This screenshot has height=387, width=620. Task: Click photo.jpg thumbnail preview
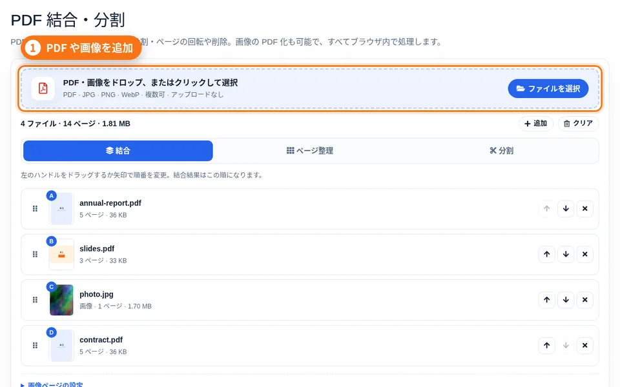coord(62,300)
